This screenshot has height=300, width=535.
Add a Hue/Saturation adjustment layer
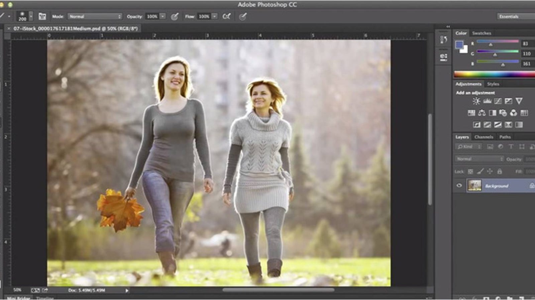pos(471,113)
